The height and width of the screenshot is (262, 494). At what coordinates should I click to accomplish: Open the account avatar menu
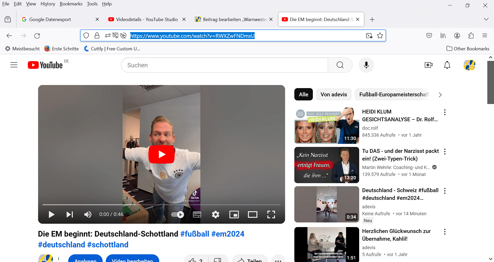pyautogui.click(x=470, y=65)
